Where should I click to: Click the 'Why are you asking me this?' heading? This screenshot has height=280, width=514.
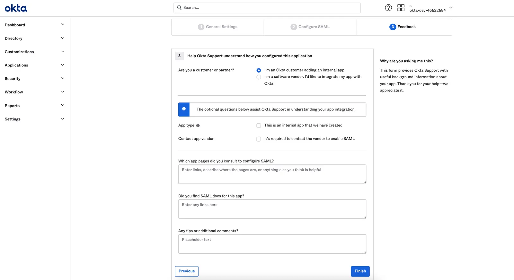point(406,61)
